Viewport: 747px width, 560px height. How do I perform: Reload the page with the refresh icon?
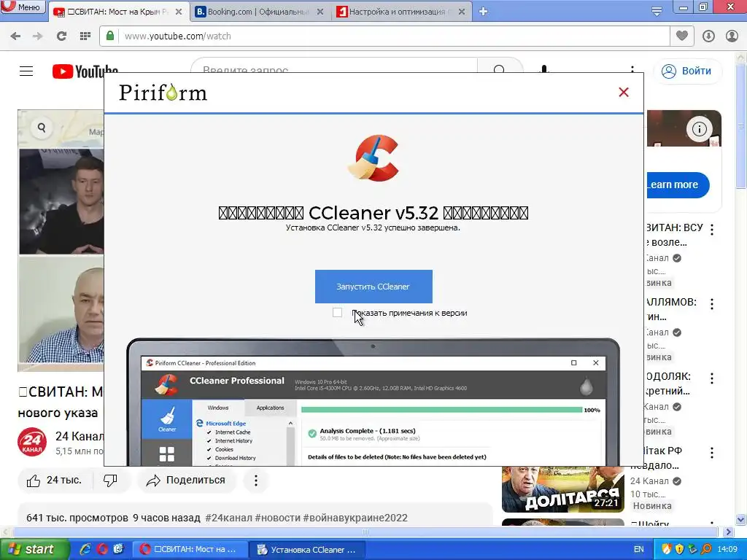pyautogui.click(x=61, y=36)
